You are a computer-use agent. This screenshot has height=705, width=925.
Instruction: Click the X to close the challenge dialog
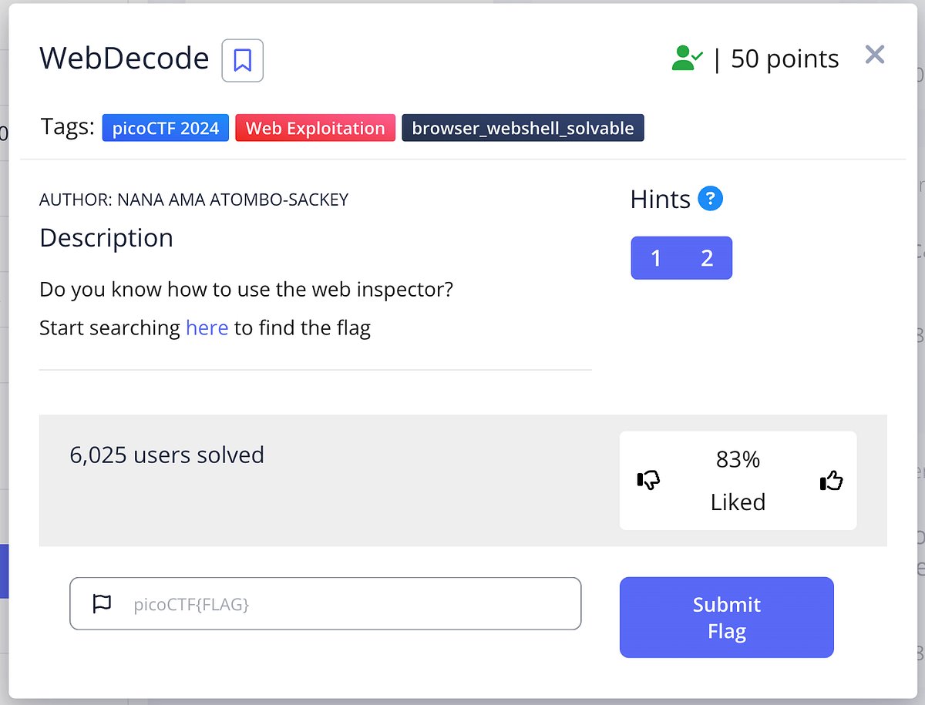[x=875, y=54]
